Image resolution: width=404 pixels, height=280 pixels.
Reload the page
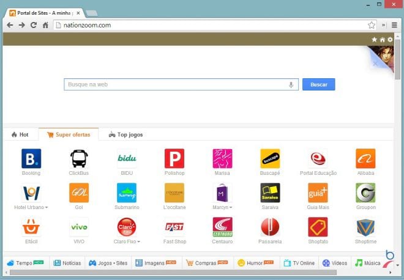tap(34, 25)
